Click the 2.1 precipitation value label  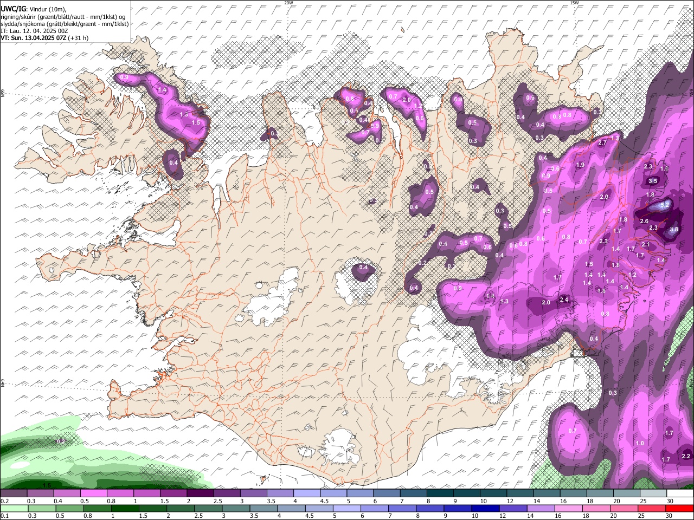point(646,245)
